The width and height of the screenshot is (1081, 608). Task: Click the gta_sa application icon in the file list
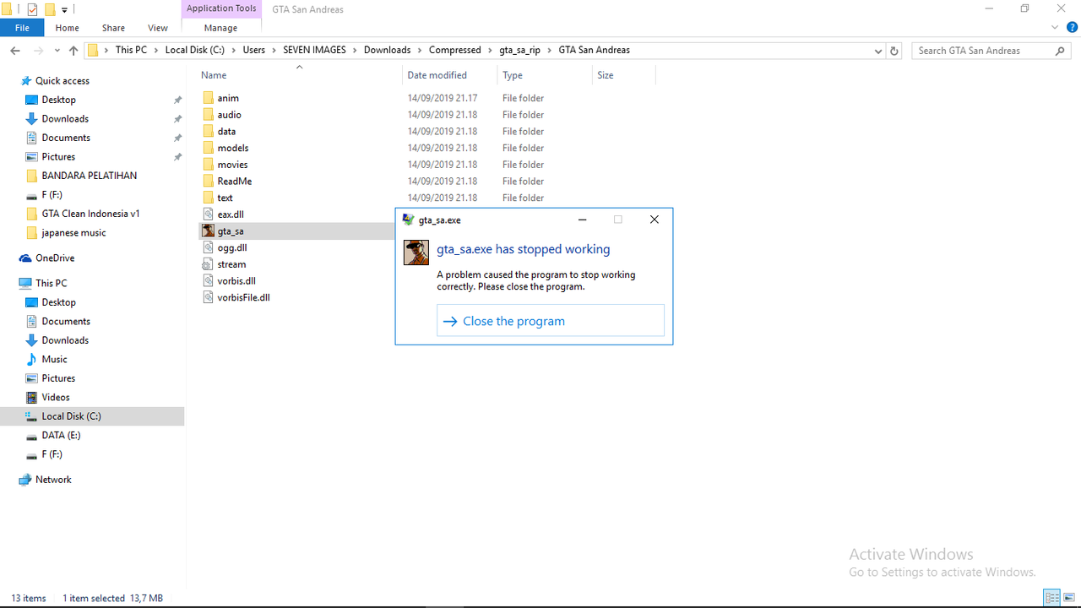coord(209,231)
